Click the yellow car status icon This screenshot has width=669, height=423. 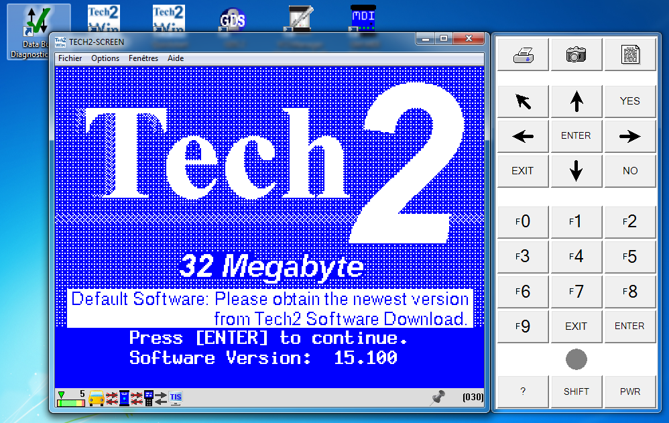[97, 398]
